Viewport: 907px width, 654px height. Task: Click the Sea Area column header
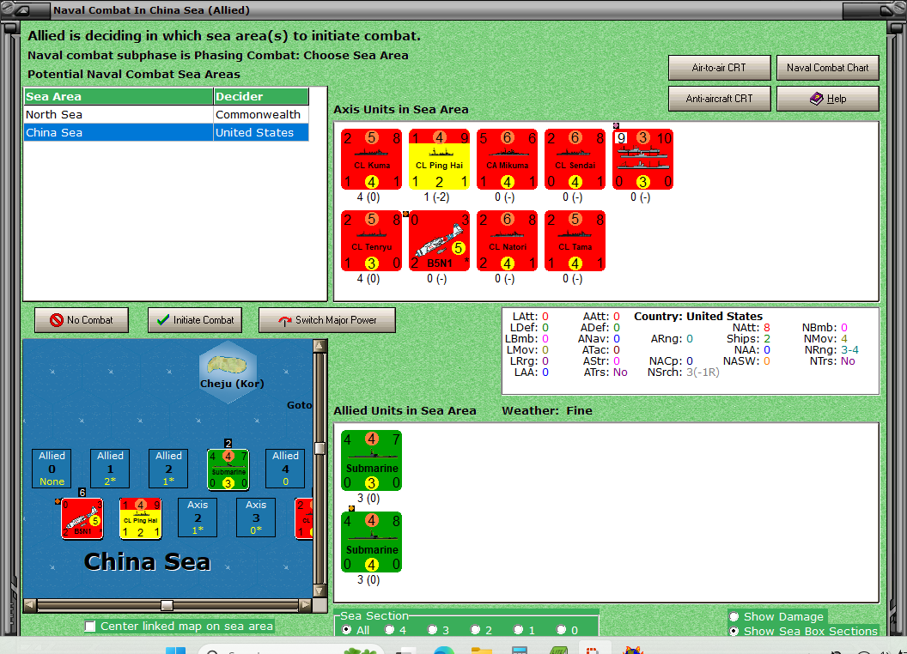pyautogui.click(x=119, y=97)
